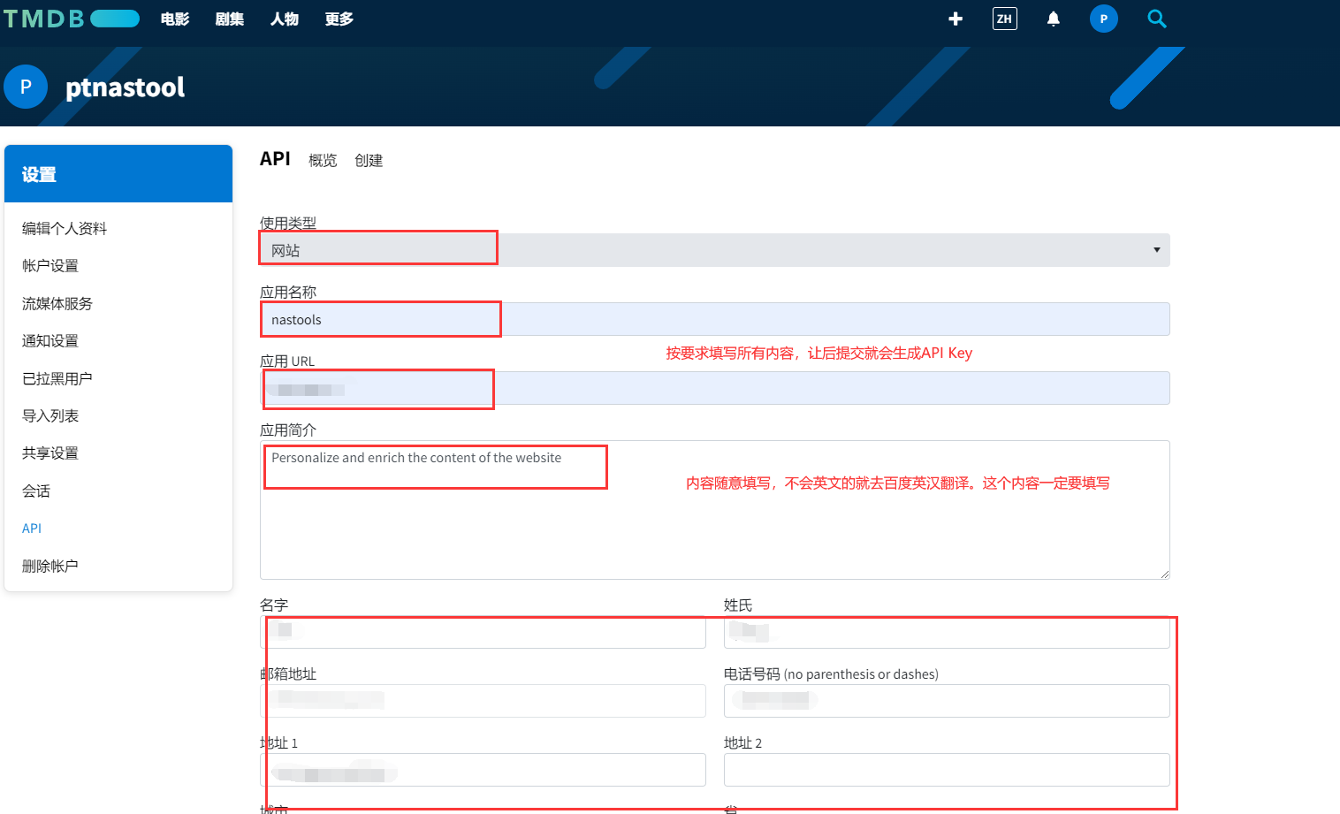
Task: Click the search magnifier icon
Action: click(x=1156, y=19)
